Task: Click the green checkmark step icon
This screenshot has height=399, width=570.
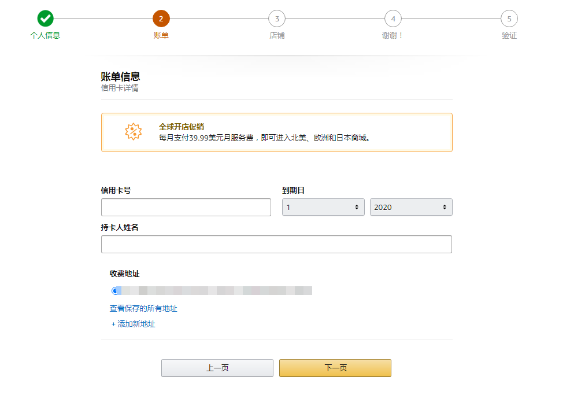Action: [45, 19]
